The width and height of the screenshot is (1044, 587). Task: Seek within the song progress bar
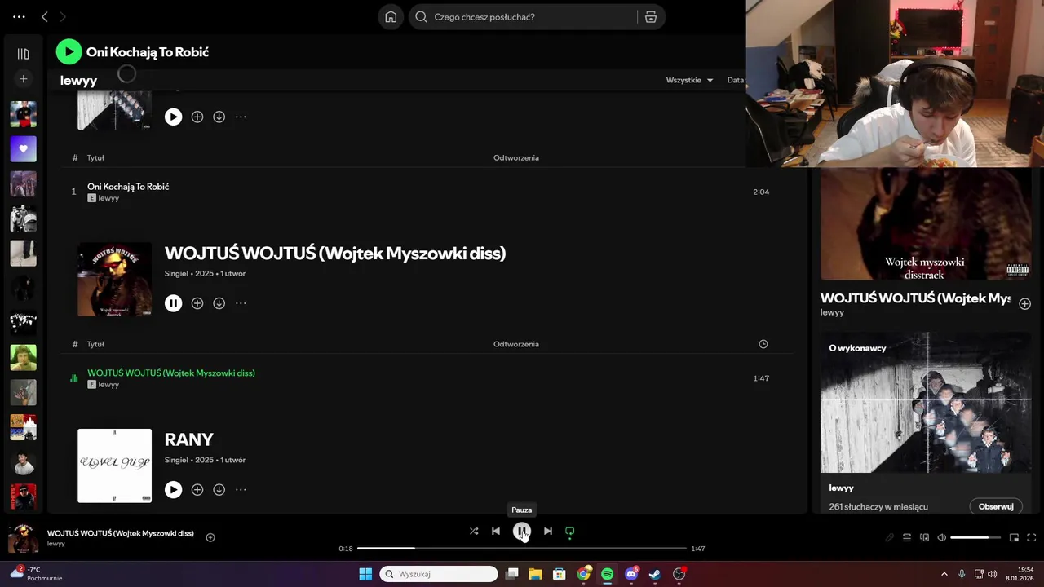point(522,549)
